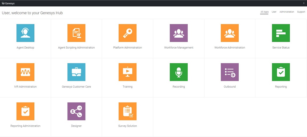Open the Genesys Customer Care briefcase icon
Screen dimensions: 307x137
(76, 72)
